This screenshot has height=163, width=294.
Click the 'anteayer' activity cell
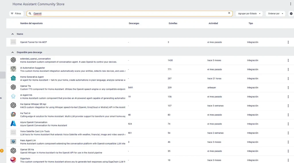point(212,88)
